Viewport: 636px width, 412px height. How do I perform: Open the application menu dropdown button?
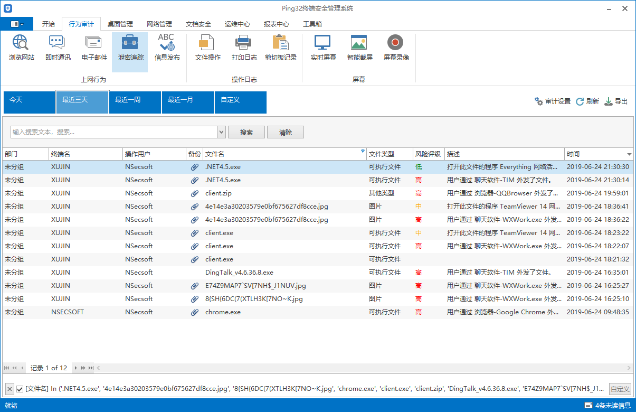tap(16, 24)
